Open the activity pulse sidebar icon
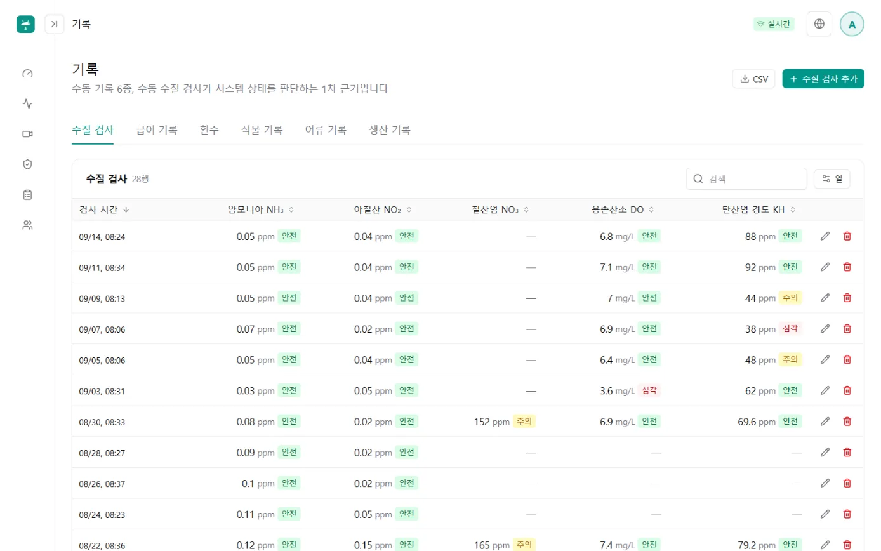Viewport: 881px width, 551px height. pyautogui.click(x=27, y=103)
